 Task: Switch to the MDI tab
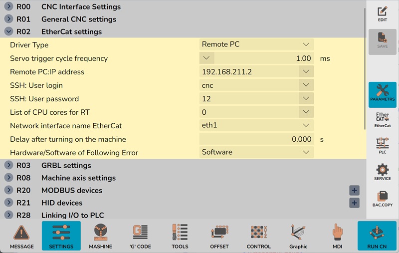click(338, 236)
